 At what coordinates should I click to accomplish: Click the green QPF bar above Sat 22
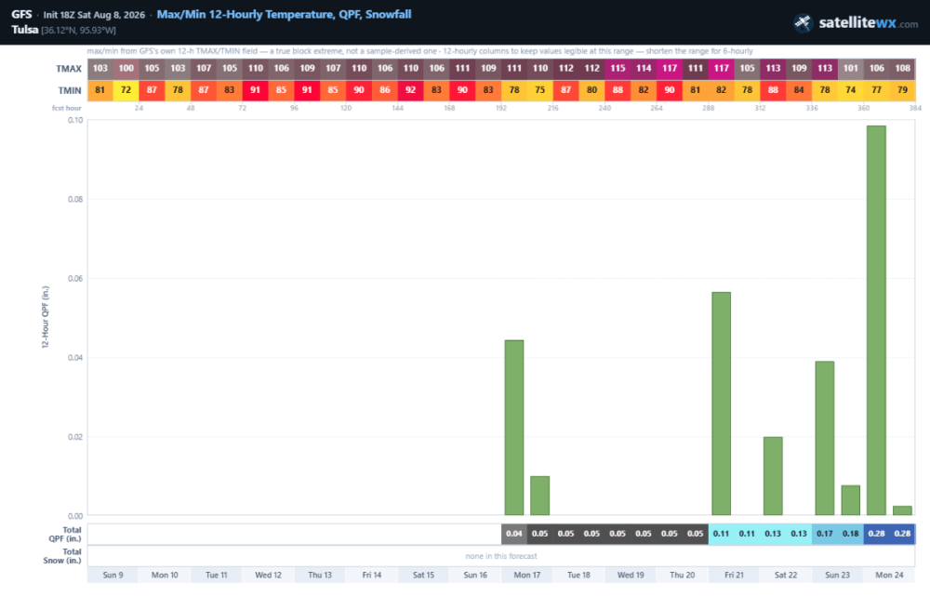[x=773, y=476]
